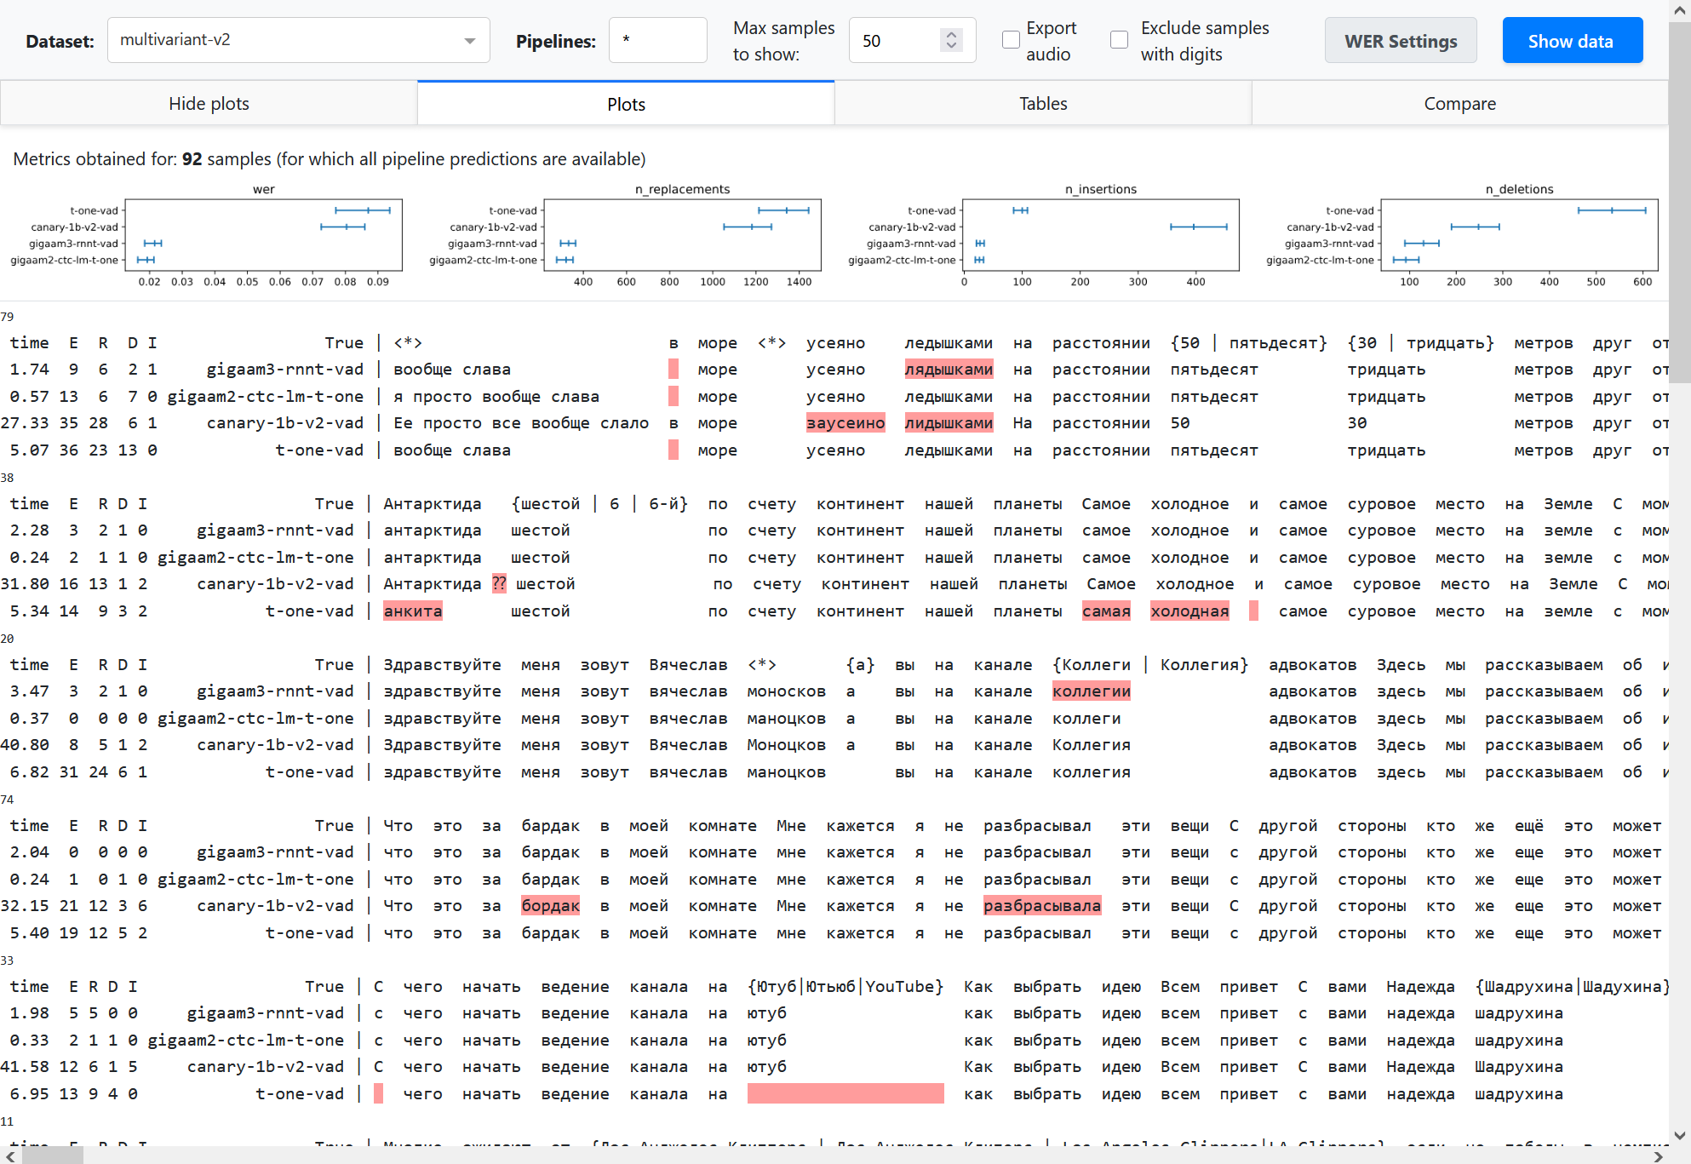1691x1164 pixels.
Task: Switch to the Tables tab
Action: tap(1042, 103)
